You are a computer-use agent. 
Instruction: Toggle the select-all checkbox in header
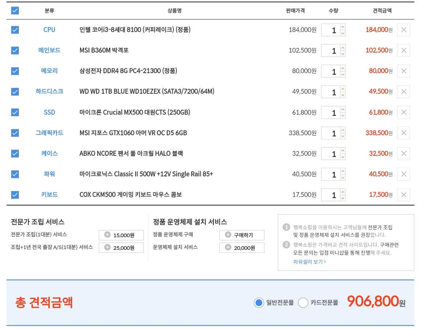click(x=15, y=11)
